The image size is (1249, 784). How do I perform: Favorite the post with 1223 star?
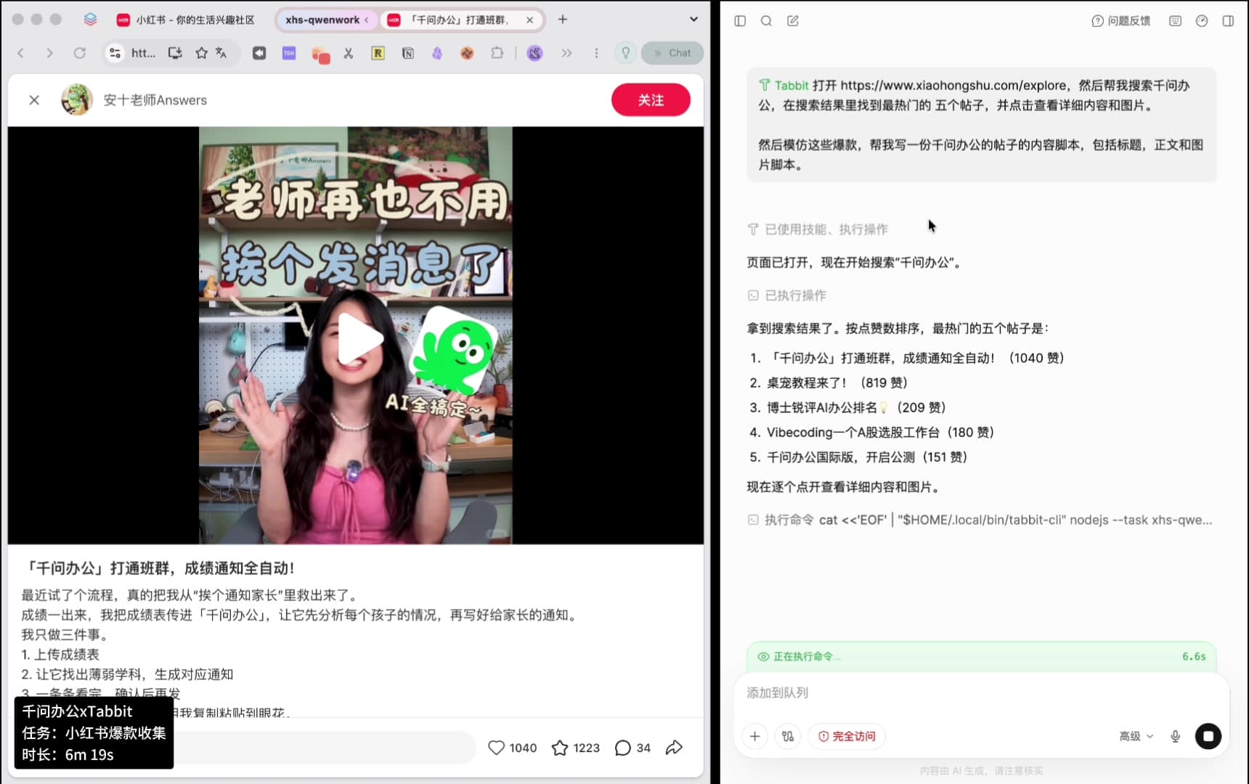tap(575, 748)
